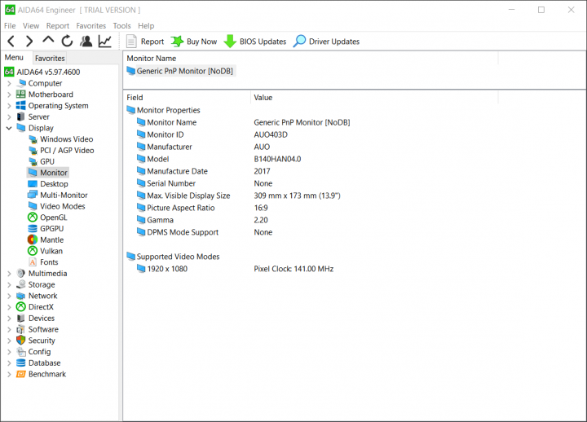Expand the Operating System node
Screen dimensions: 587x422
tap(9, 106)
